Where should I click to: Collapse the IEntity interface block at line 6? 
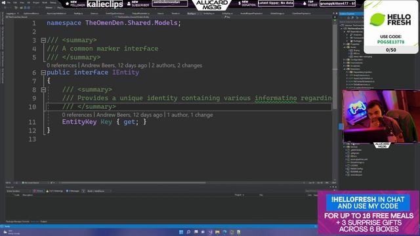click(43, 73)
